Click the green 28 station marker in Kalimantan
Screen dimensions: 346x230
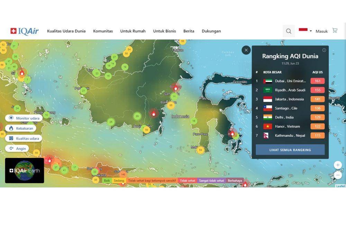[x=137, y=116]
